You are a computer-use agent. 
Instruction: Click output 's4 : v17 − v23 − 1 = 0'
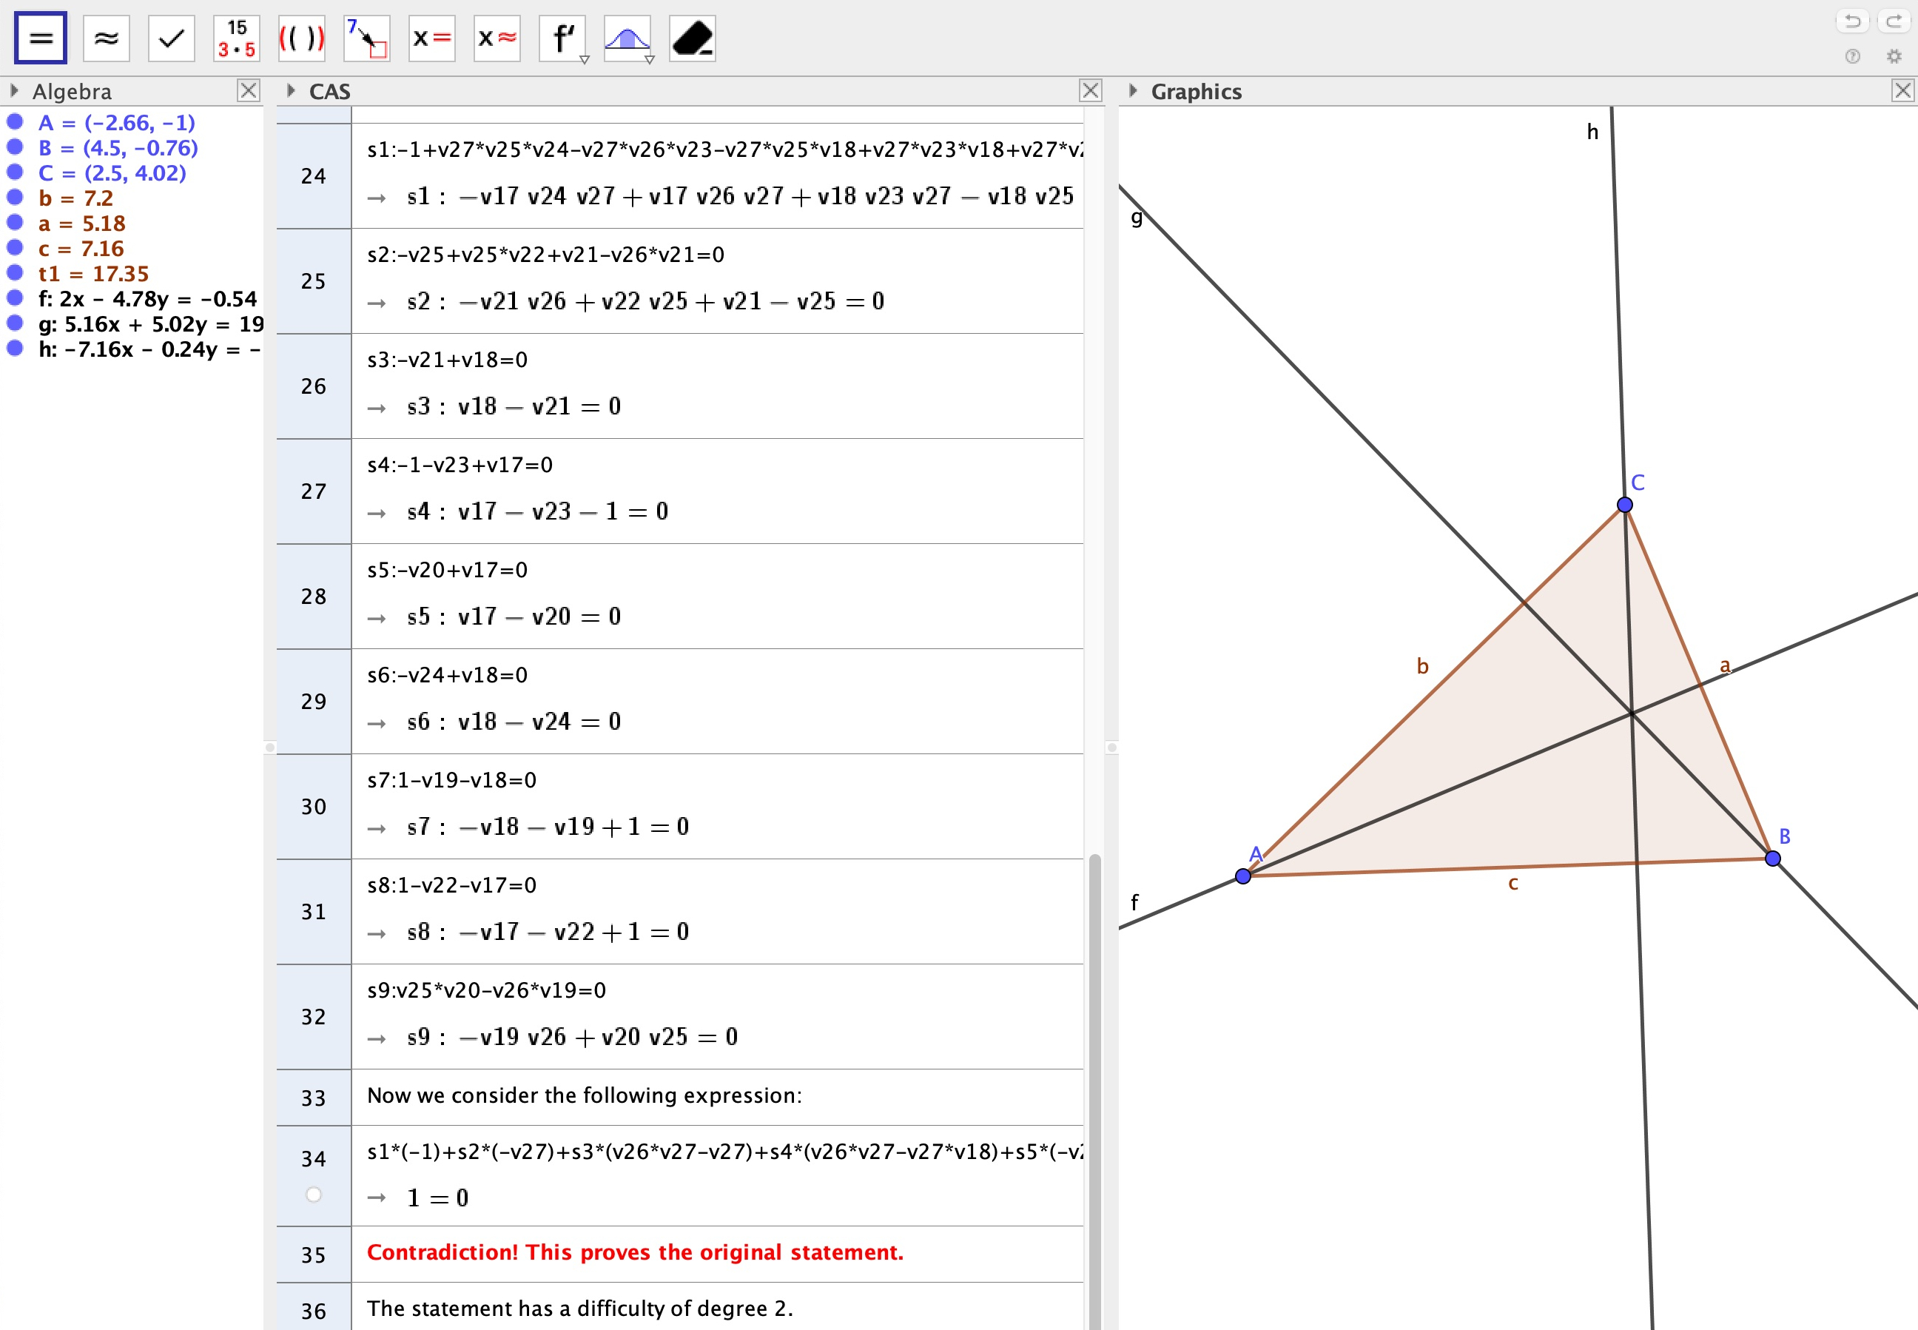click(x=537, y=511)
